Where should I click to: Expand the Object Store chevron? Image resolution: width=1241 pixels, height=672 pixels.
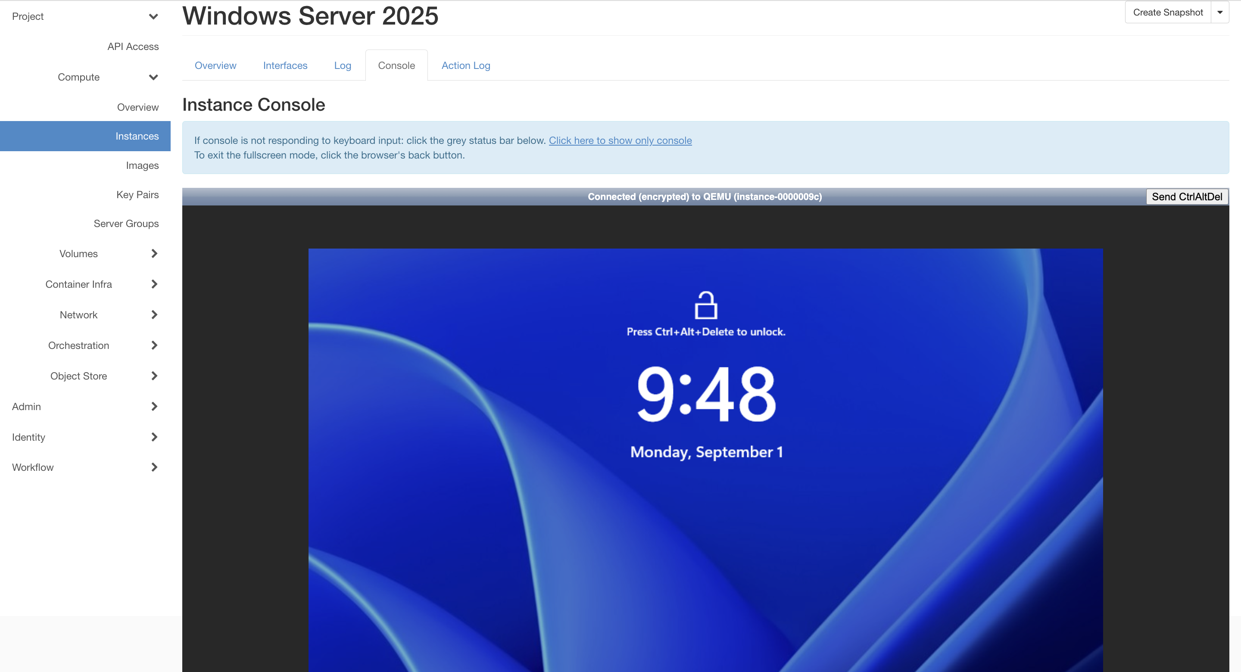pyautogui.click(x=154, y=376)
